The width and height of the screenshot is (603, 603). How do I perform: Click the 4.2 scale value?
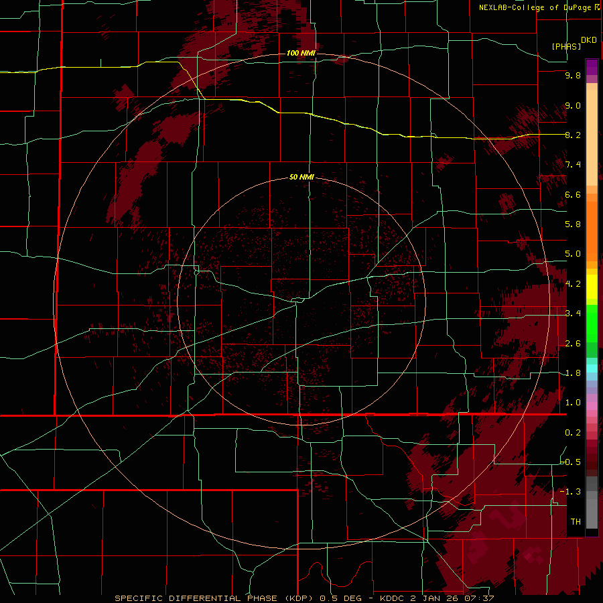click(x=573, y=284)
